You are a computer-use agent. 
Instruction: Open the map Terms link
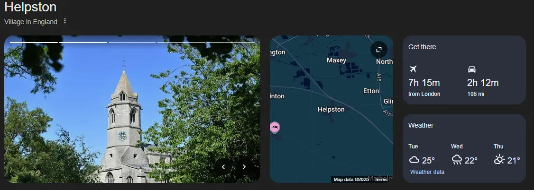381,180
